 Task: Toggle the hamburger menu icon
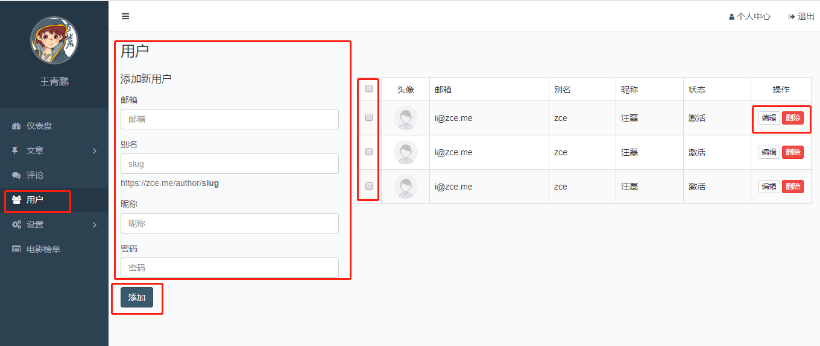[125, 16]
